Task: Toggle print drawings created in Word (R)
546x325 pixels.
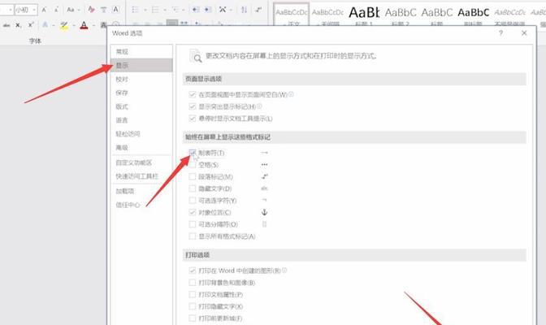Action: 193,271
